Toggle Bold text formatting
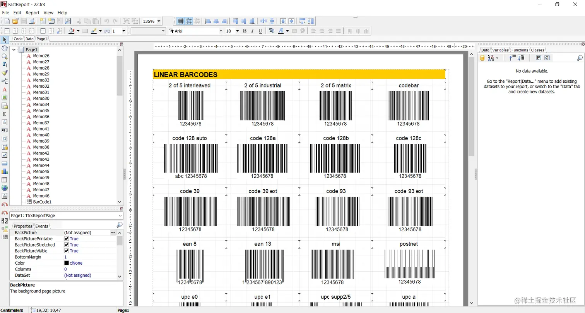This screenshot has width=585, height=313. 245,31
